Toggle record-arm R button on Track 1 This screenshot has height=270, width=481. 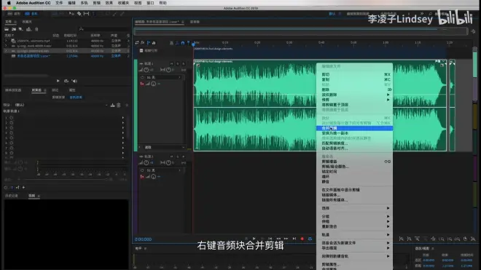click(x=184, y=63)
